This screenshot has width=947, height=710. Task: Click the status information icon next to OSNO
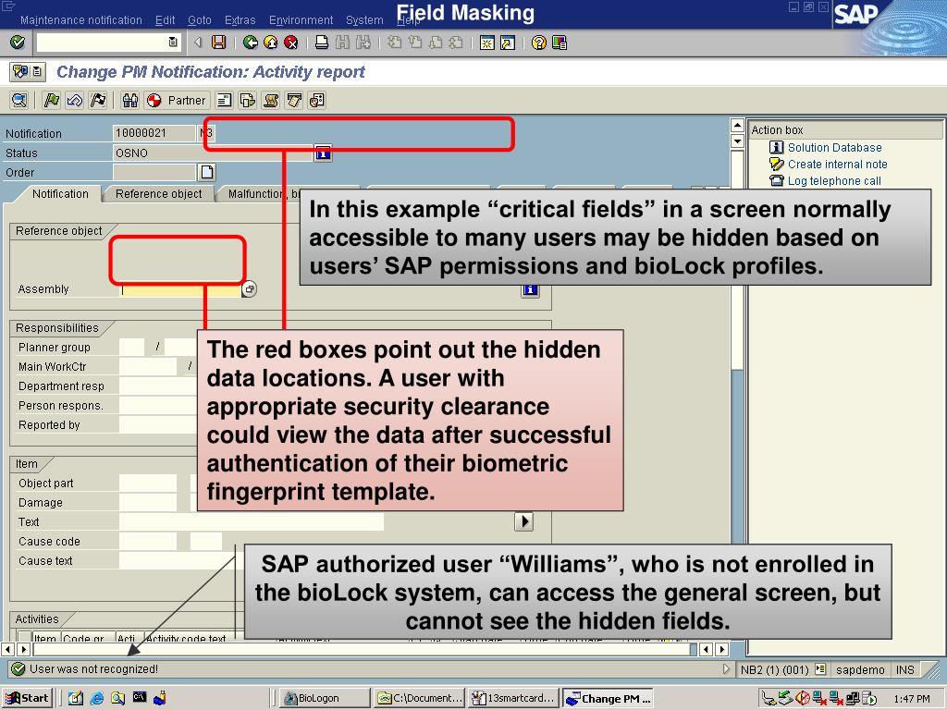click(x=323, y=153)
